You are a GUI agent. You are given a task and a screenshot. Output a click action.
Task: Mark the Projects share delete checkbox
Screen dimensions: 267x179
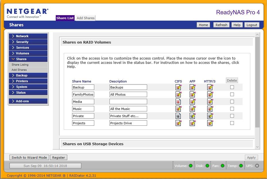[x=232, y=123]
